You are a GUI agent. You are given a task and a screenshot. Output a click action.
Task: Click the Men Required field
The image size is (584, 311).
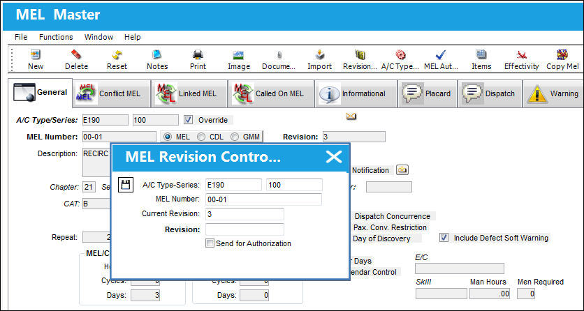click(527, 294)
